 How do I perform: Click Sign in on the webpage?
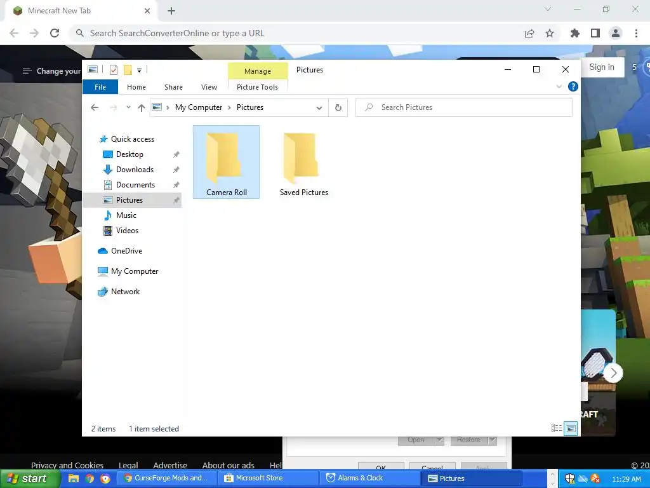point(602,67)
